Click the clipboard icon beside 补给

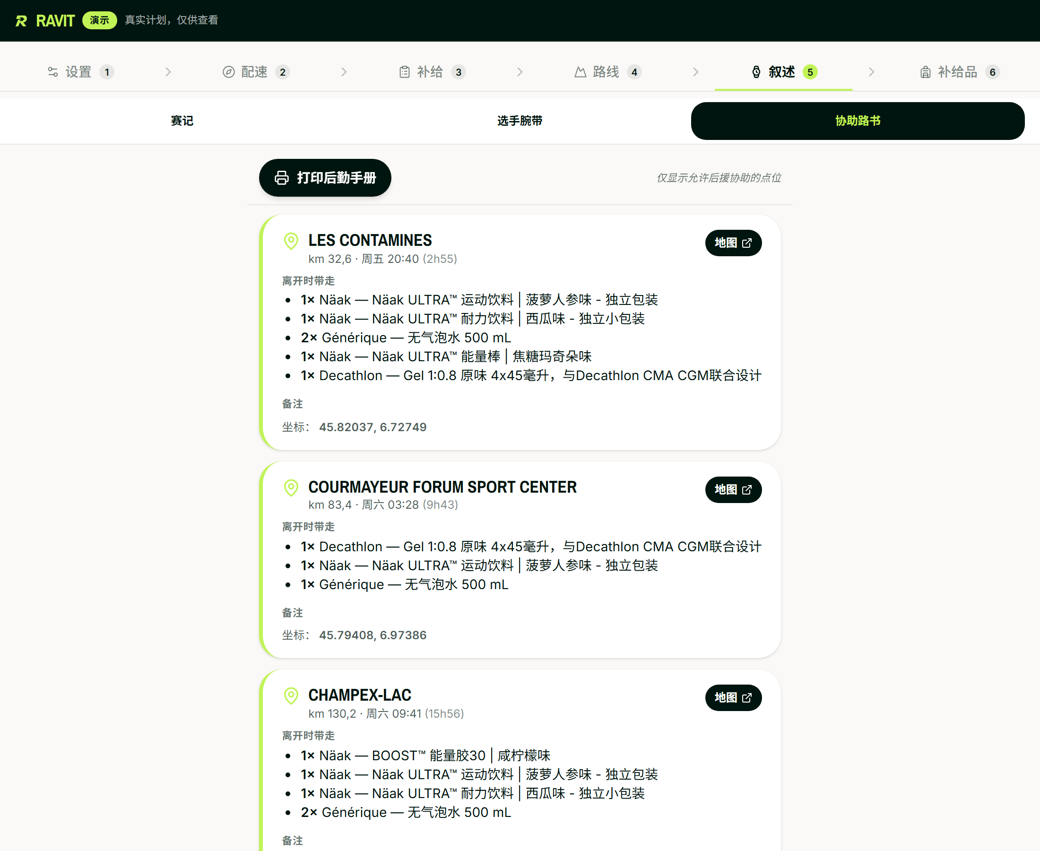tap(404, 72)
